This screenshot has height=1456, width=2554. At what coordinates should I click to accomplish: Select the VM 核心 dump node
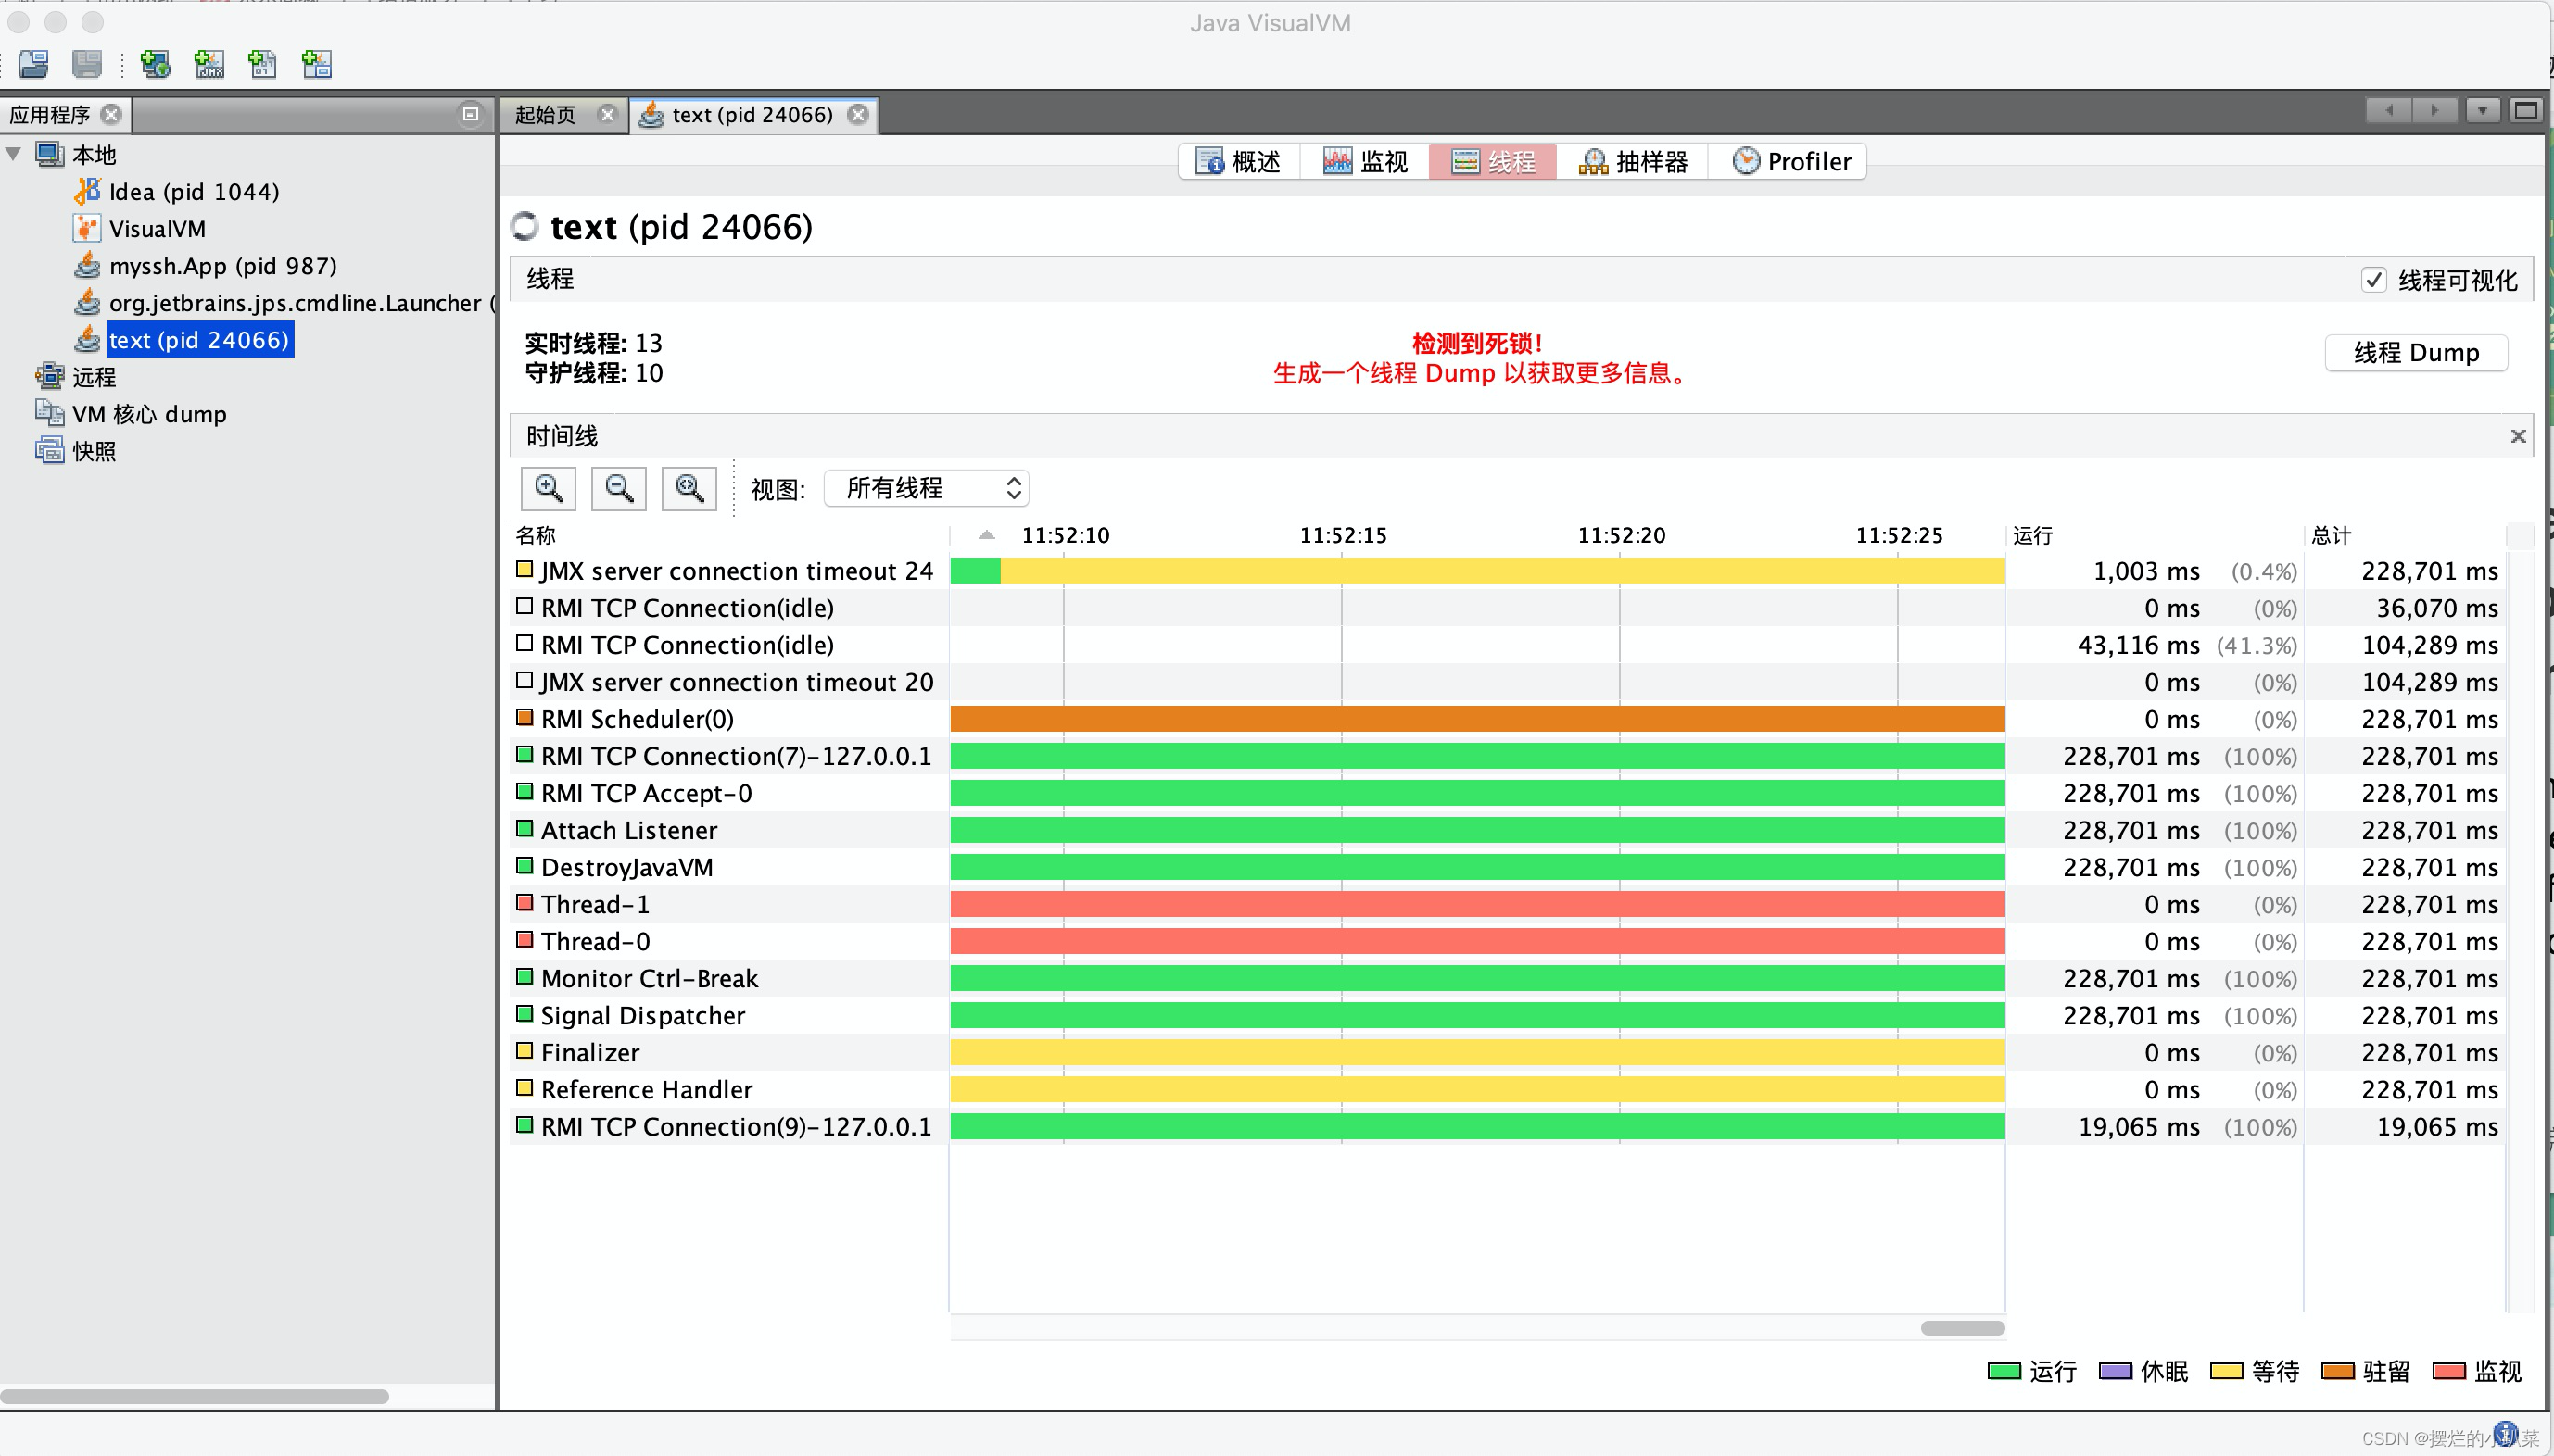149,413
